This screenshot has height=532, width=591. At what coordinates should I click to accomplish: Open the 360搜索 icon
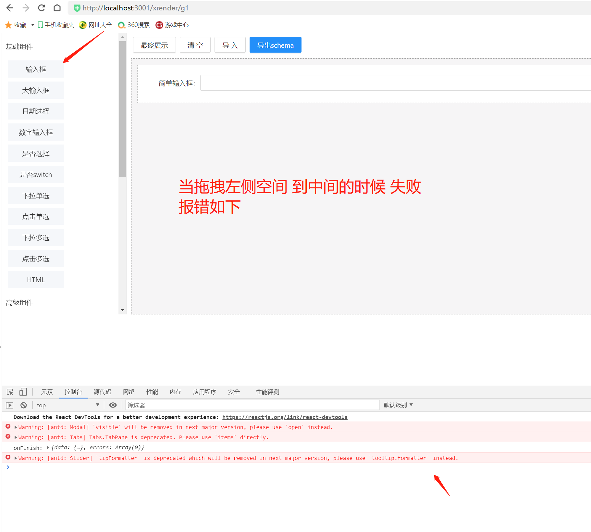click(122, 25)
